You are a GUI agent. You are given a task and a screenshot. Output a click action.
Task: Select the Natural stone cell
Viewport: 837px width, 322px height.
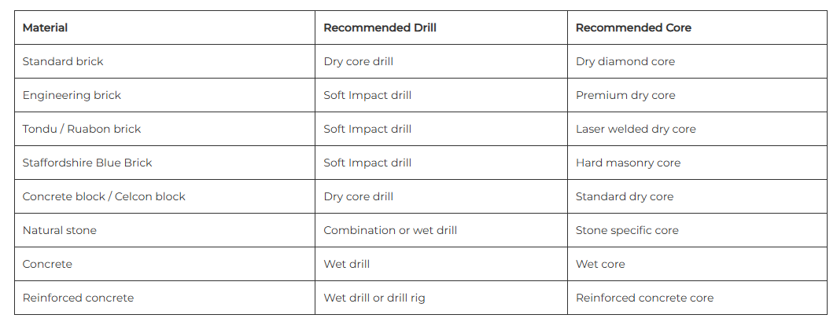pos(165,230)
